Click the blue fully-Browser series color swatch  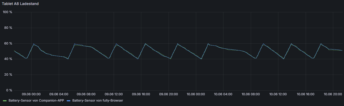pos(69,101)
